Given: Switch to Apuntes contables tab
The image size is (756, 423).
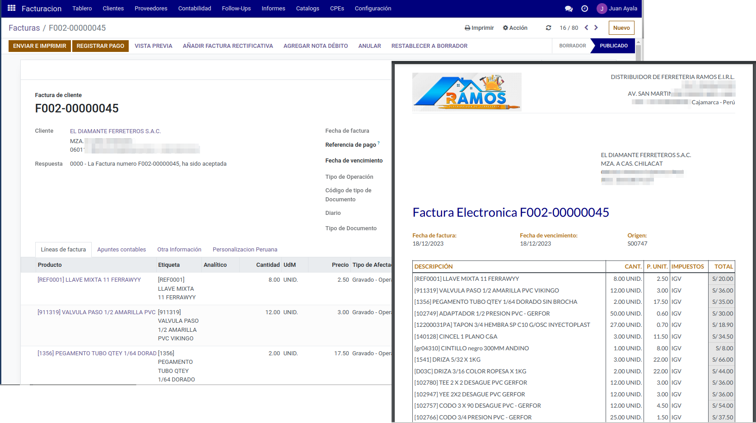Looking at the screenshot, I should click(121, 250).
